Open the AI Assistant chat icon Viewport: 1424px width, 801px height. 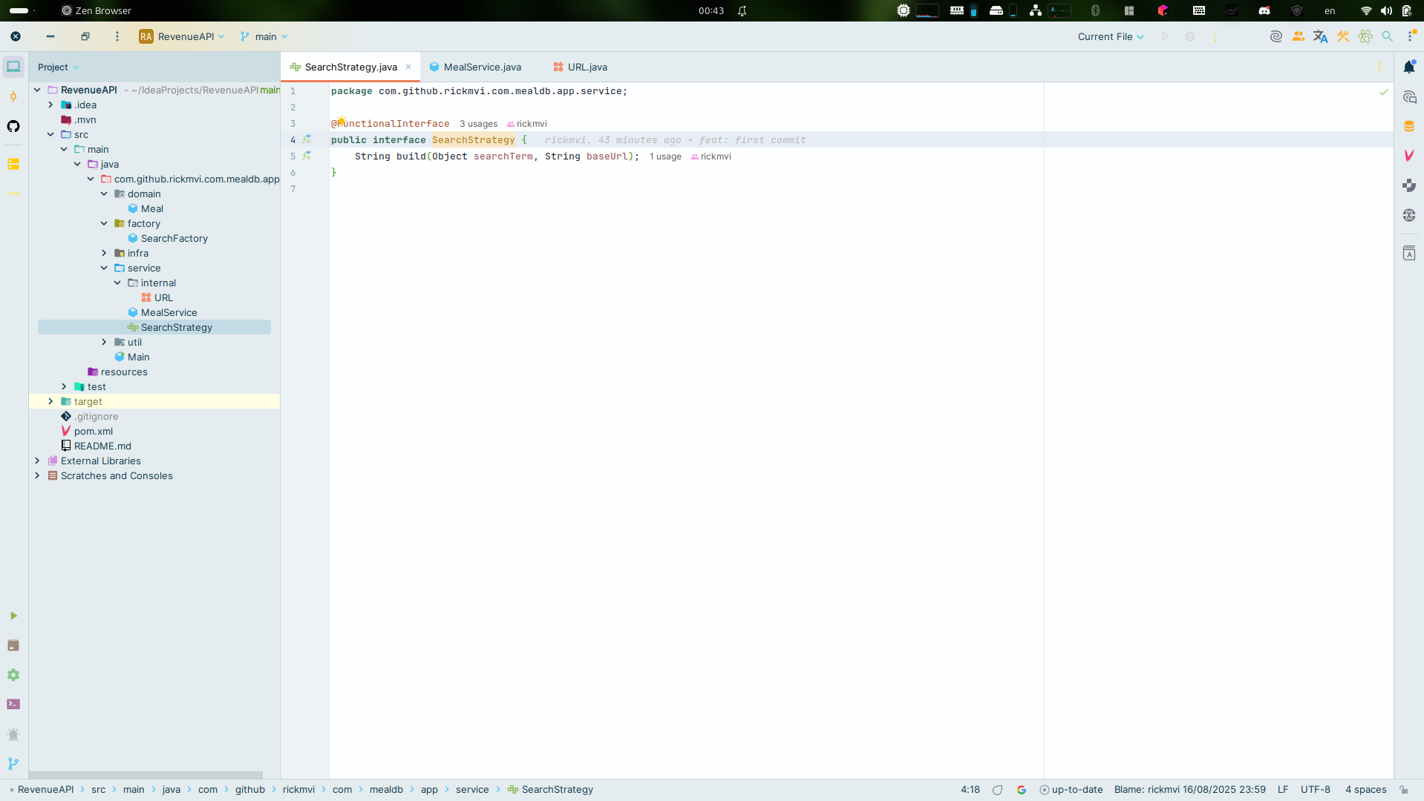1409,97
